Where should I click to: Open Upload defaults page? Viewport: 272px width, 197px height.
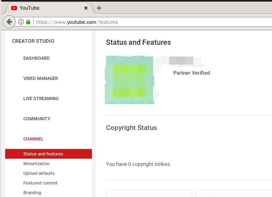pos(39,173)
